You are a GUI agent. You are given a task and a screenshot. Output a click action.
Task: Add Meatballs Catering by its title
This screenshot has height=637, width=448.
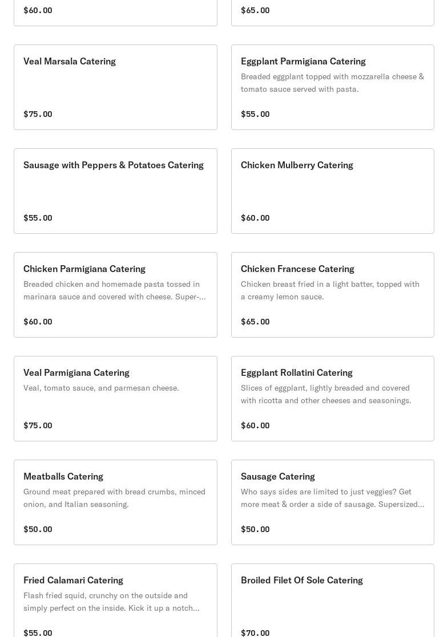click(x=63, y=476)
